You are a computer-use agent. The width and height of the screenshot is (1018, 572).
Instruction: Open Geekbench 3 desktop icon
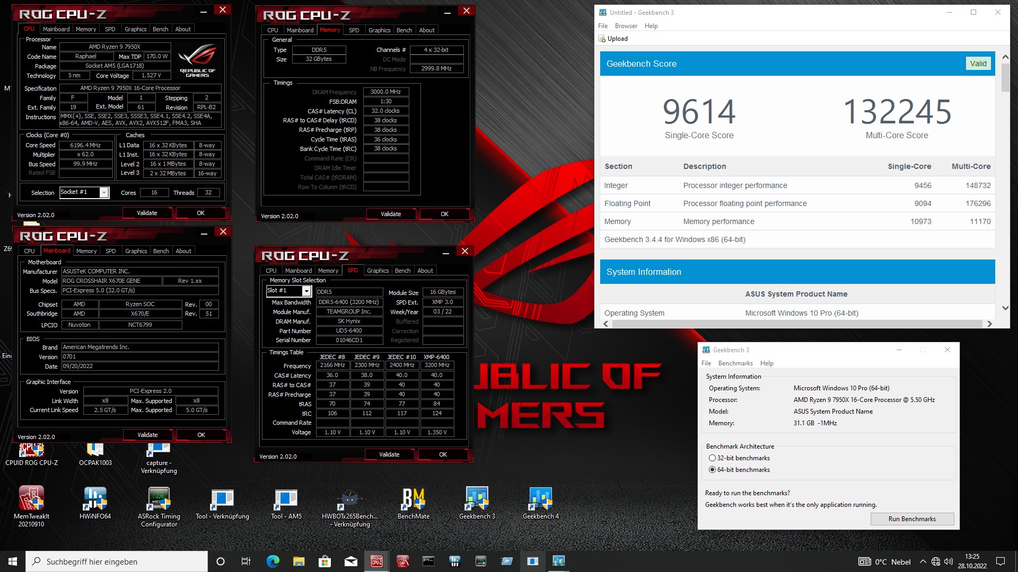(x=477, y=503)
